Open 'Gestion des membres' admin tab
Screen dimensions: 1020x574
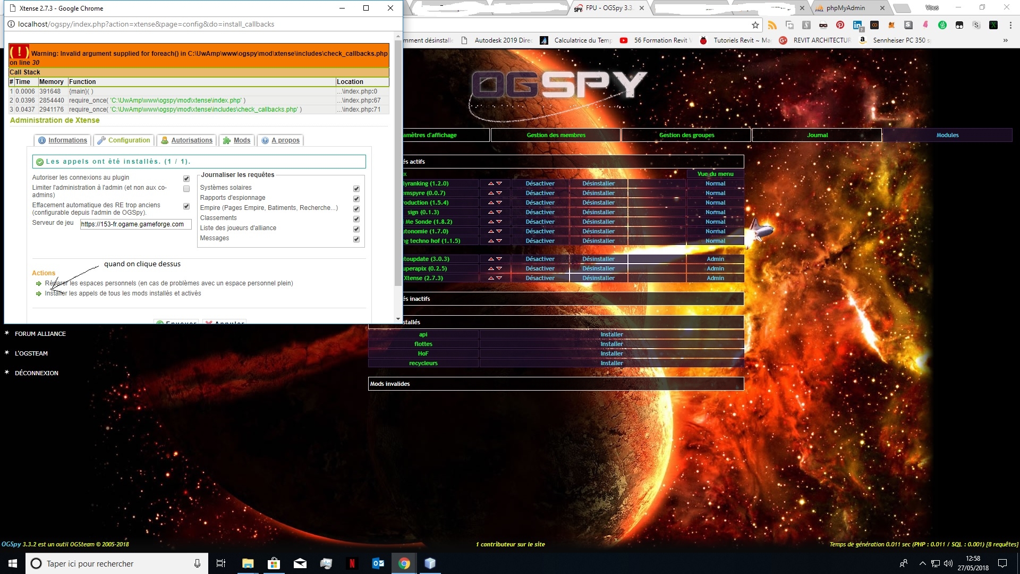(x=556, y=135)
